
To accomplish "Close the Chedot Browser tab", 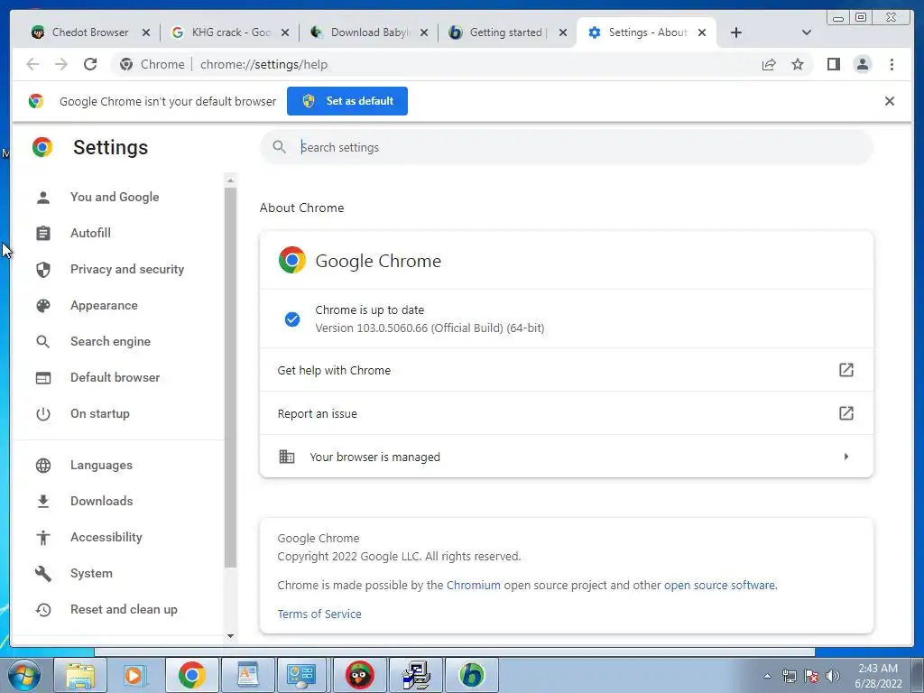I will [146, 32].
